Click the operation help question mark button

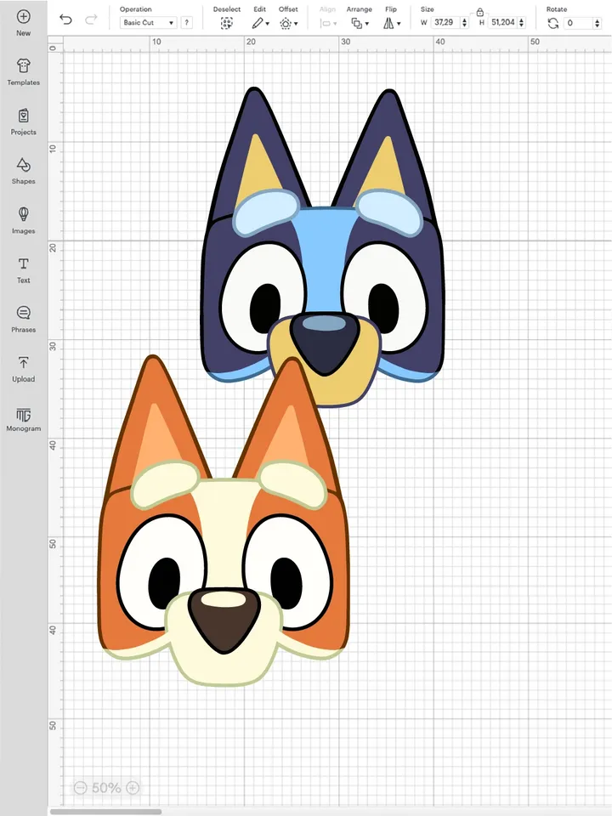click(x=186, y=23)
